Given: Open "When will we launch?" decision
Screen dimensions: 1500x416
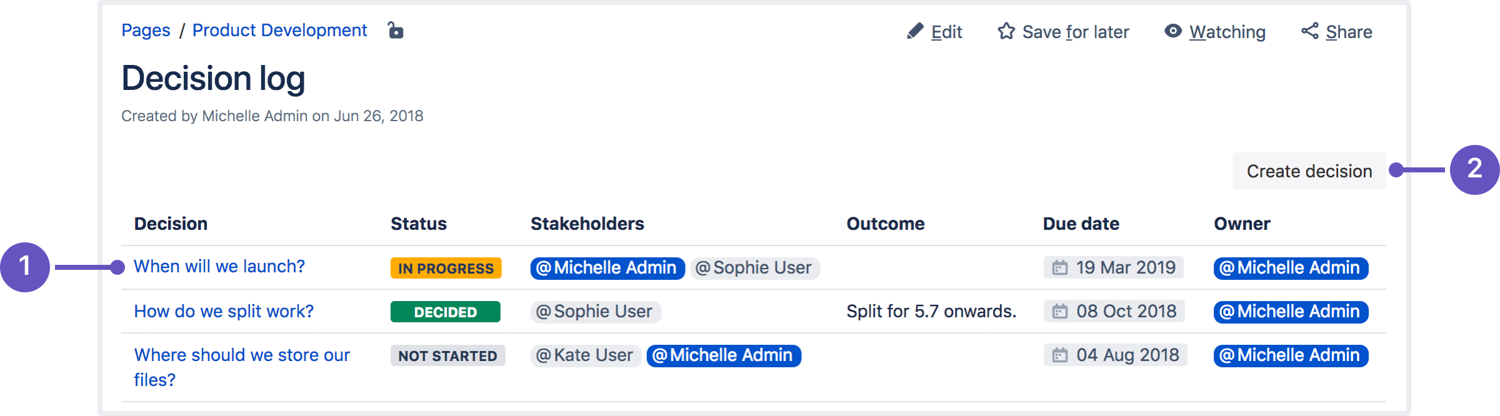Looking at the screenshot, I should [219, 267].
